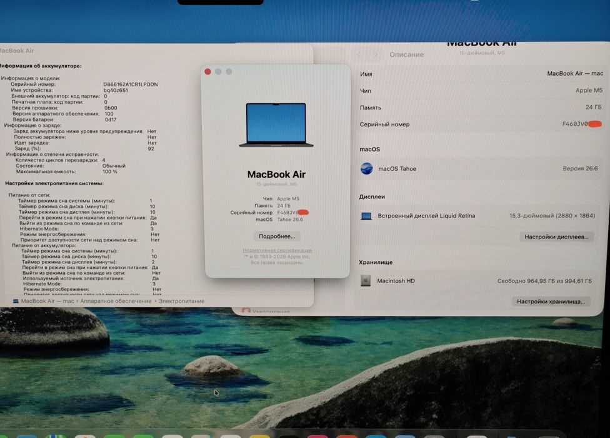Click battery version value 0d17
The image size is (610, 438).
111,120
